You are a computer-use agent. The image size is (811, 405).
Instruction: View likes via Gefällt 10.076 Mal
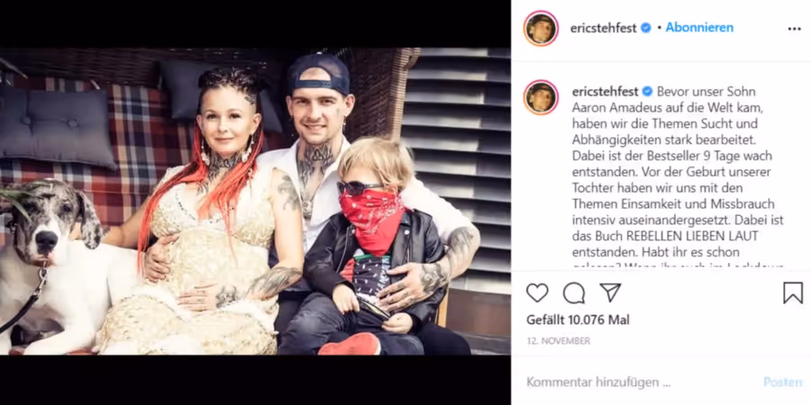point(578,319)
